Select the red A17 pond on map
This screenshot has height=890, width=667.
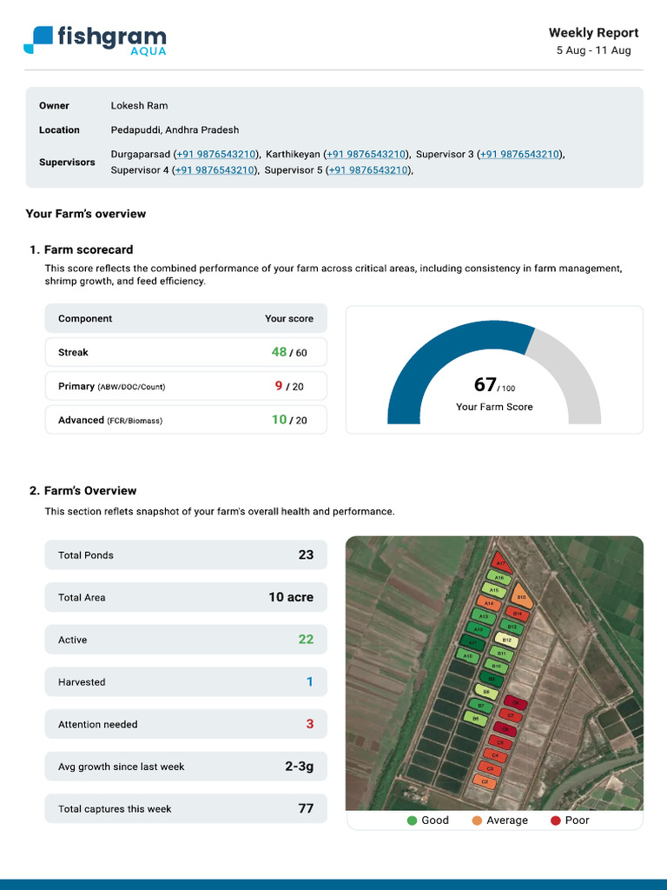tap(501, 562)
